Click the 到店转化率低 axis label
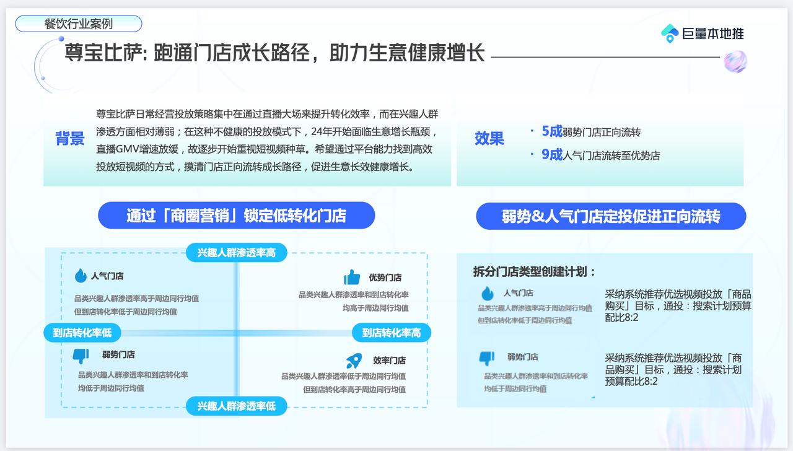Viewport: 793px width, 451px height. 82,333
